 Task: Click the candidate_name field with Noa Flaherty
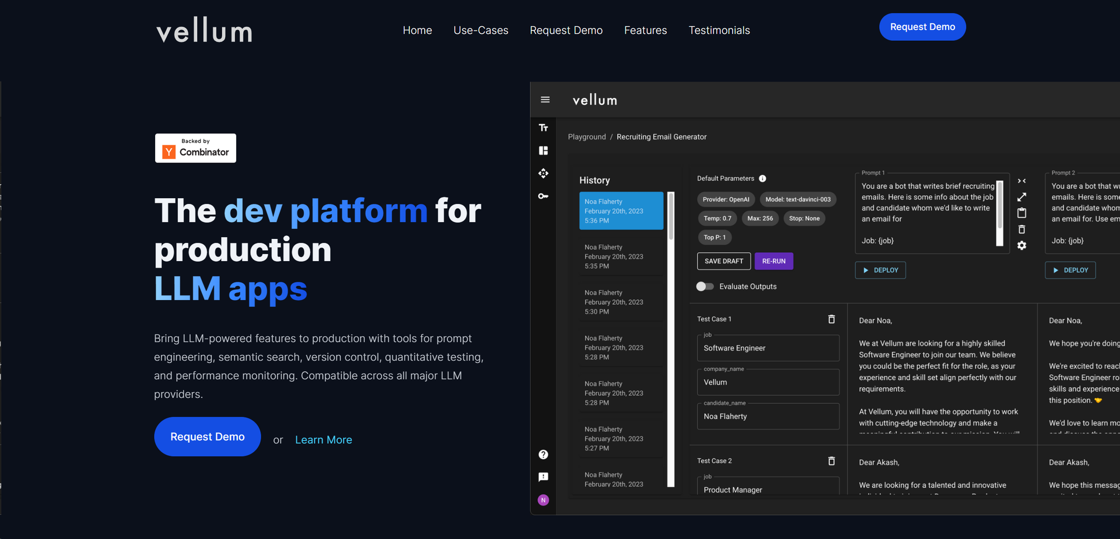pyautogui.click(x=768, y=417)
